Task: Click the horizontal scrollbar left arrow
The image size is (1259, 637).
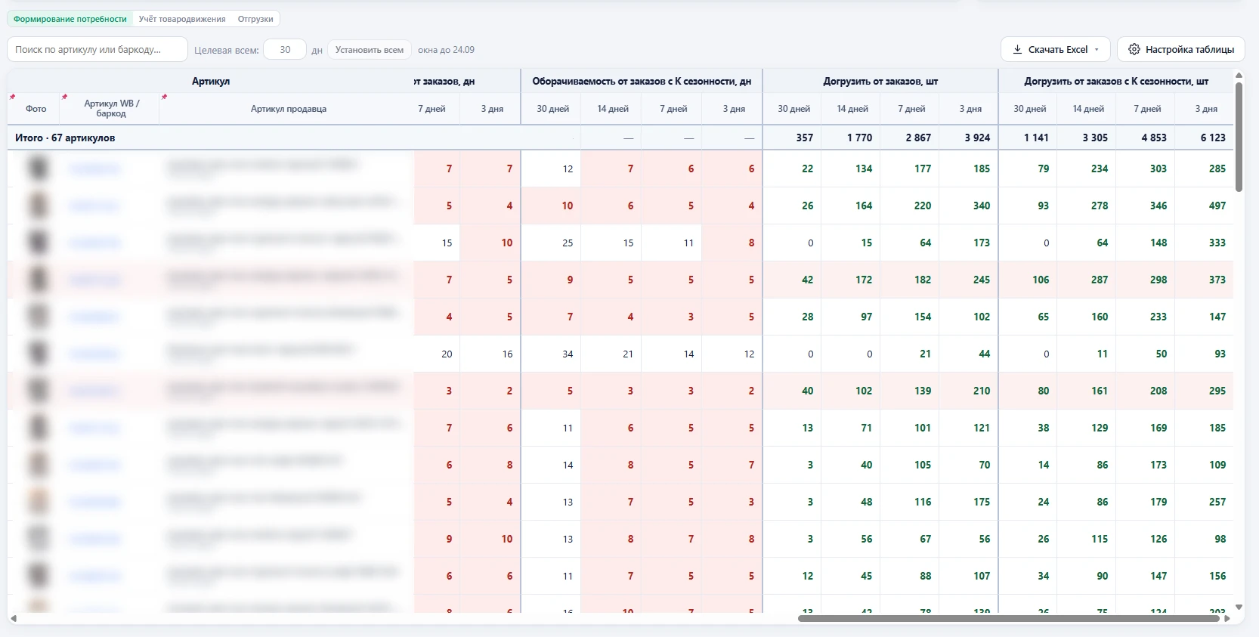Action: click(13, 618)
